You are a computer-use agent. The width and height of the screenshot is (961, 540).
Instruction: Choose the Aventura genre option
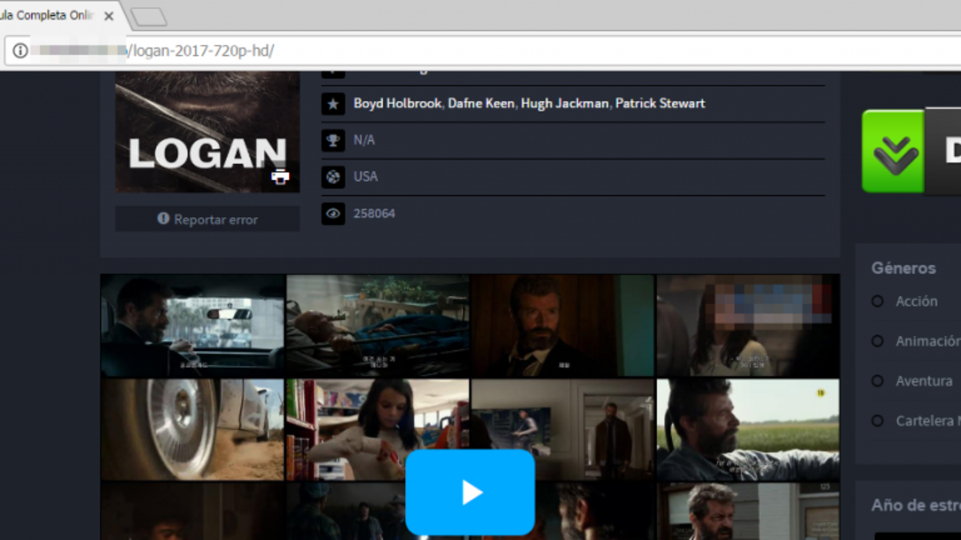coord(878,382)
